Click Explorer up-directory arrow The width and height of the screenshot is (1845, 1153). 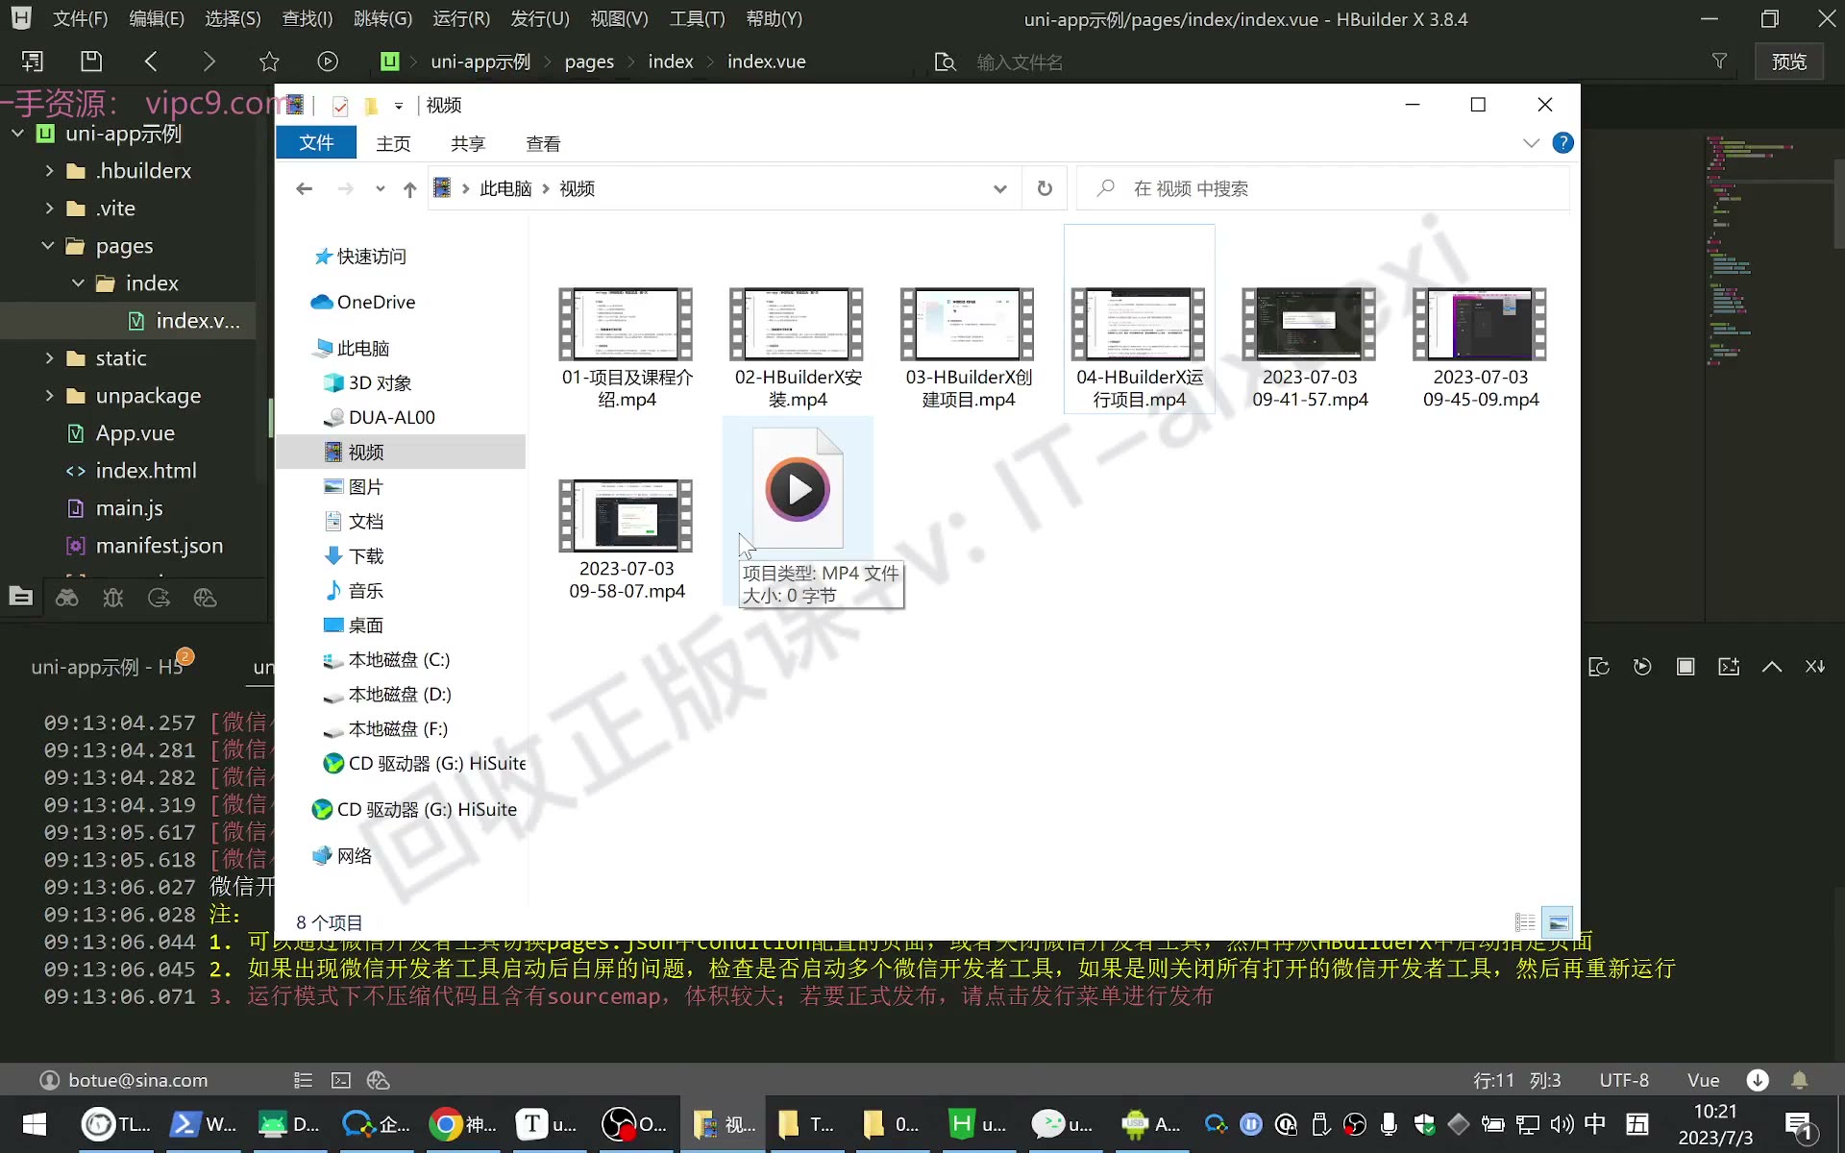point(410,189)
